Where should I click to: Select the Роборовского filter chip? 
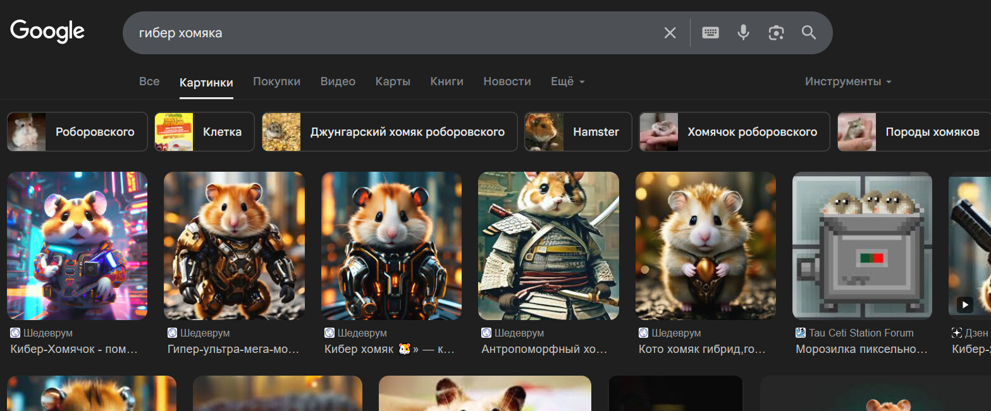[x=77, y=132]
